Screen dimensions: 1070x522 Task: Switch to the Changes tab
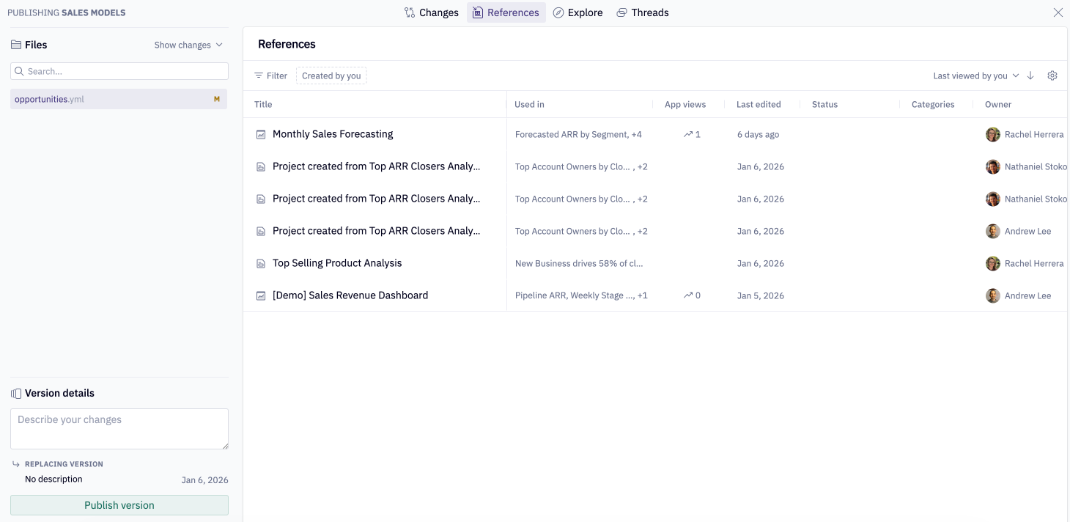pos(432,12)
